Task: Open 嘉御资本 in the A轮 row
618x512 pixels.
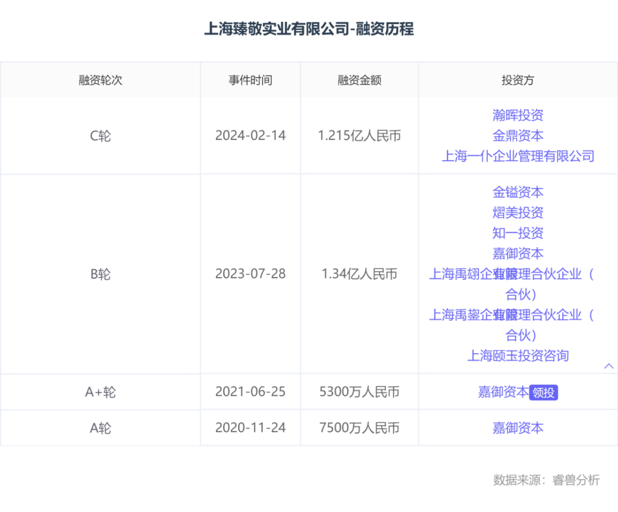Action: (x=518, y=428)
